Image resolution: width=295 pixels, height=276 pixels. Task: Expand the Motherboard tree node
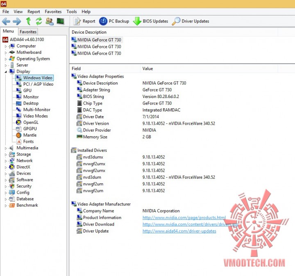[x=6, y=53]
